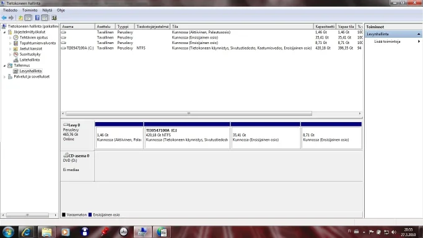Click the Forward arrow in the toolbar
Viewport: 423px width, 238px height.
click(11, 18)
